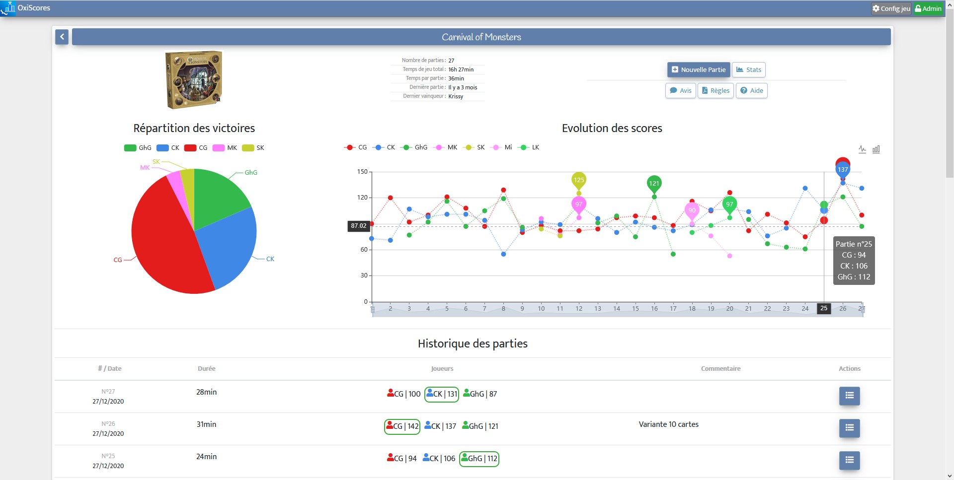This screenshot has height=480, width=954.
Task: Click the OxiScores logo icon
Action: (8, 8)
